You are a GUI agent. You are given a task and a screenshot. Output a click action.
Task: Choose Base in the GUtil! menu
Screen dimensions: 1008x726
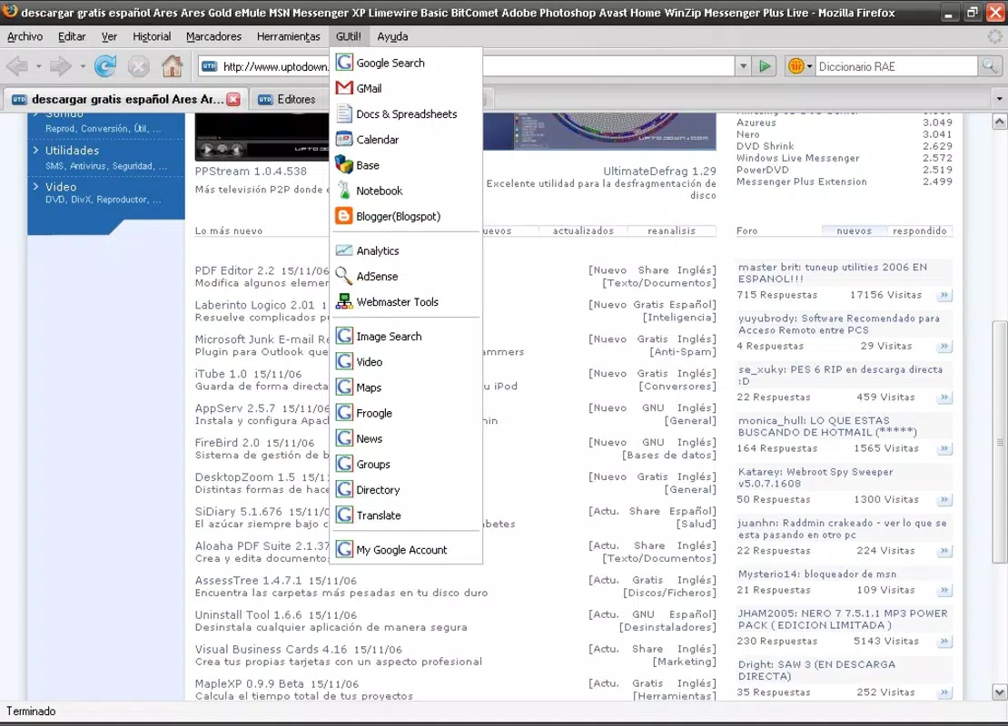click(x=406, y=166)
